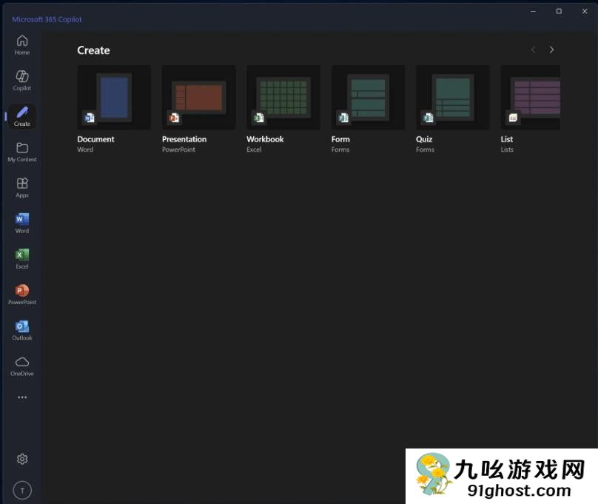Image resolution: width=598 pixels, height=504 pixels.
Task: Create a new PowerPoint Presentation
Action: [198, 96]
